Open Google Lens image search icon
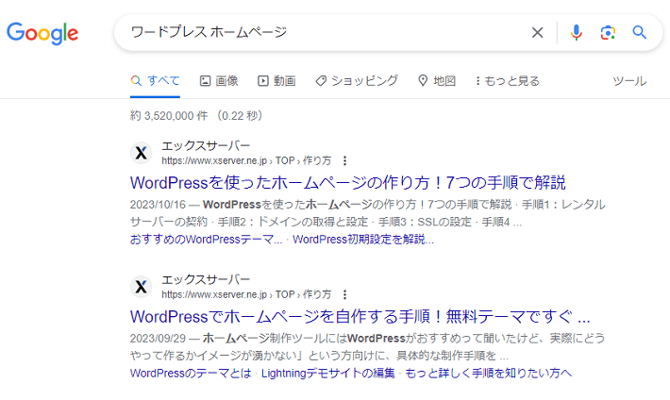 [x=608, y=32]
